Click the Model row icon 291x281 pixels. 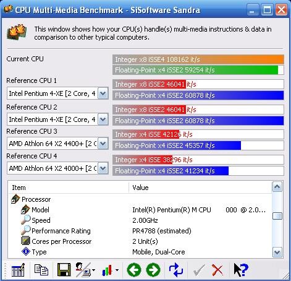coord(25,209)
